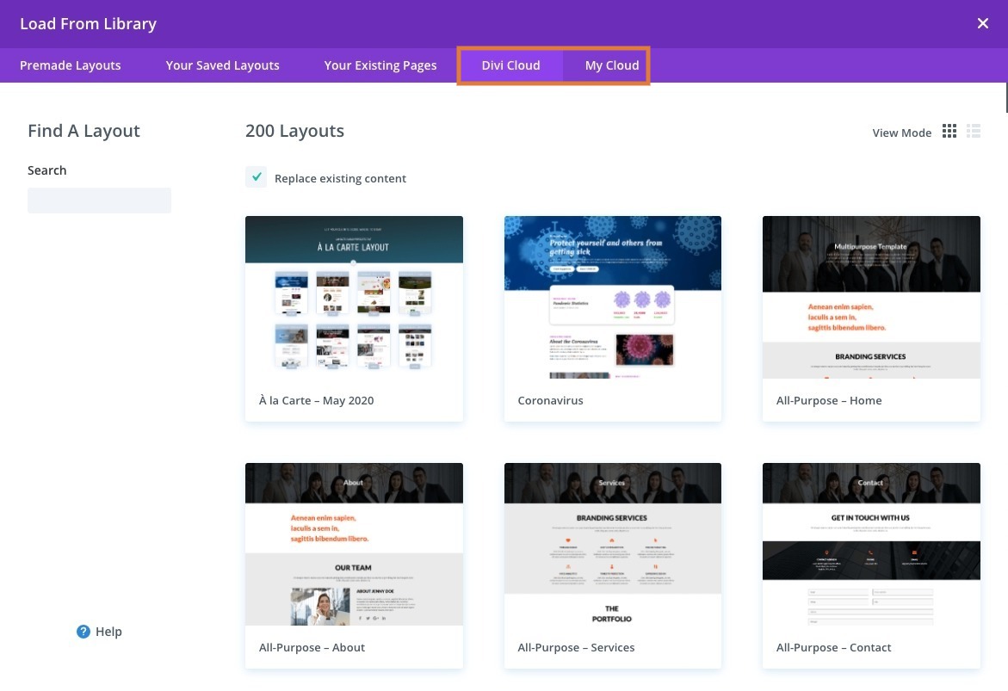The width and height of the screenshot is (1008, 691).
Task: Click the 'À la Carte – May 2020' title
Action: [316, 400]
